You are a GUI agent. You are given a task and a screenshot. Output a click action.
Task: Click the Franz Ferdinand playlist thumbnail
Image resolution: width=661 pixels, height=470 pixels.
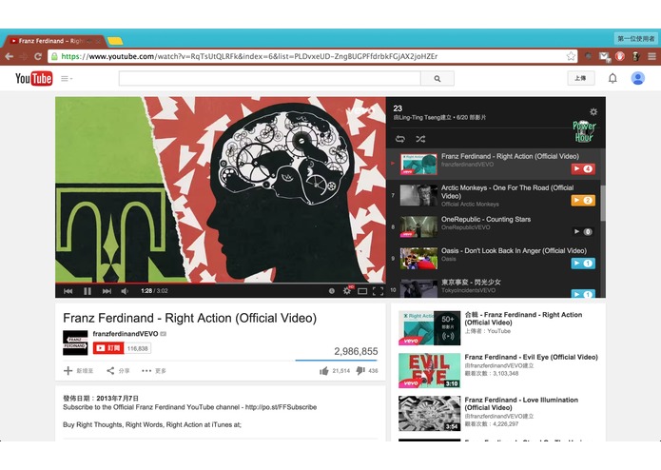[x=418, y=164]
